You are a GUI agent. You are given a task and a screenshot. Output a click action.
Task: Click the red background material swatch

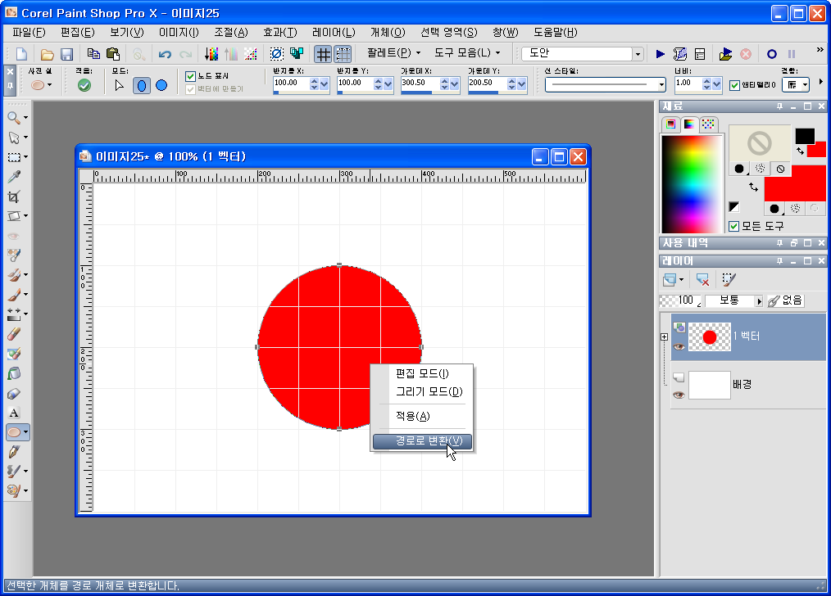pos(794,183)
